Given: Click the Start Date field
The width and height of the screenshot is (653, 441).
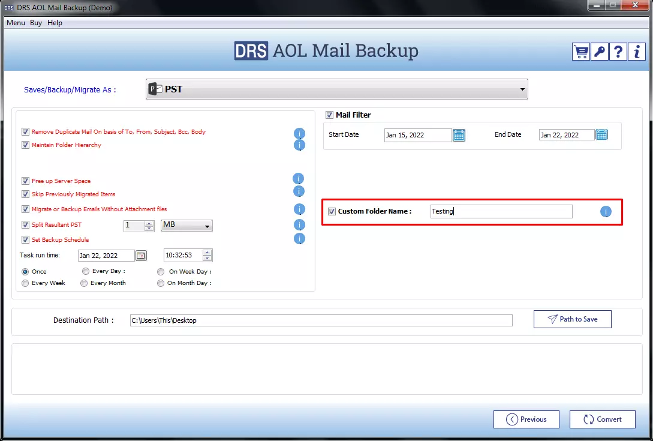Looking at the screenshot, I should point(418,135).
